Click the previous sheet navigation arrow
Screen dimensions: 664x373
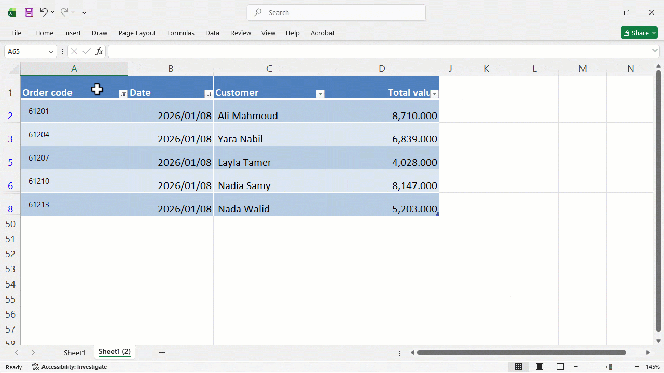tap(16, 353)
